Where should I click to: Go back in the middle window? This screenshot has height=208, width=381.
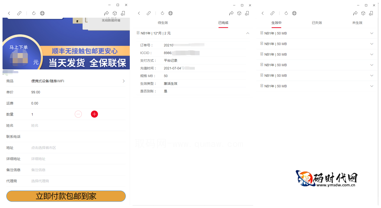click(x=139, y=13)
